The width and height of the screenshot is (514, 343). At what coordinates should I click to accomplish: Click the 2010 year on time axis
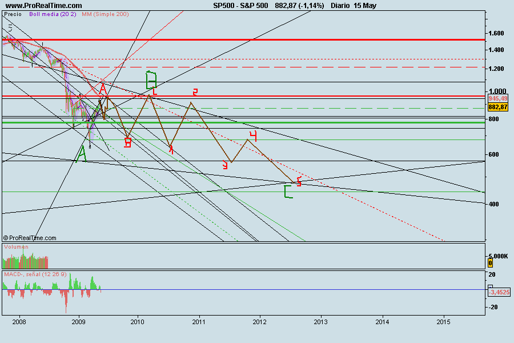[137, 322]
